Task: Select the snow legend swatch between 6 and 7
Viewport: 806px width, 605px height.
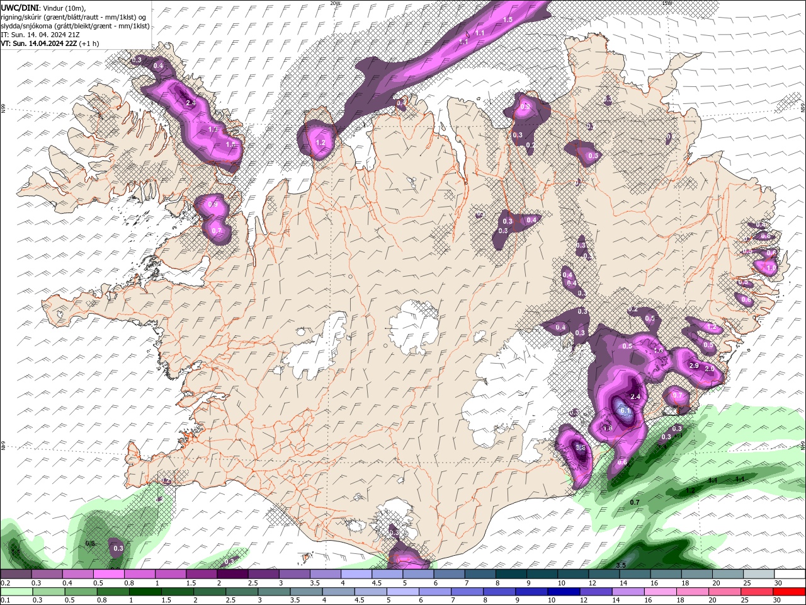Action: [449, 574]
